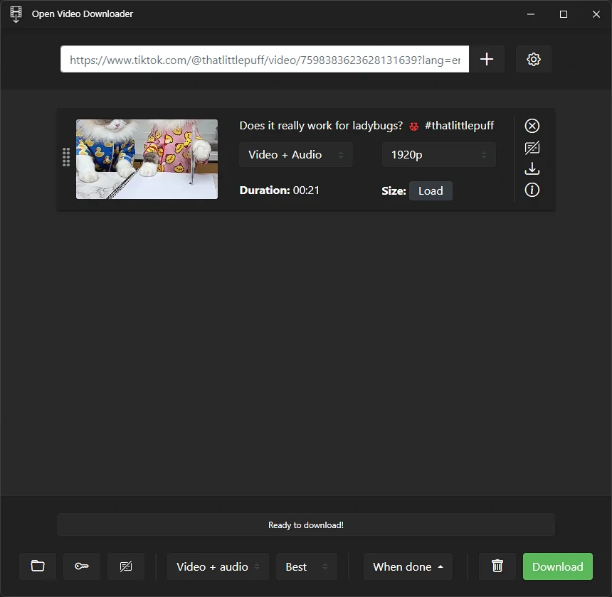Click Load to calculate size

click(x=431, y=191)
